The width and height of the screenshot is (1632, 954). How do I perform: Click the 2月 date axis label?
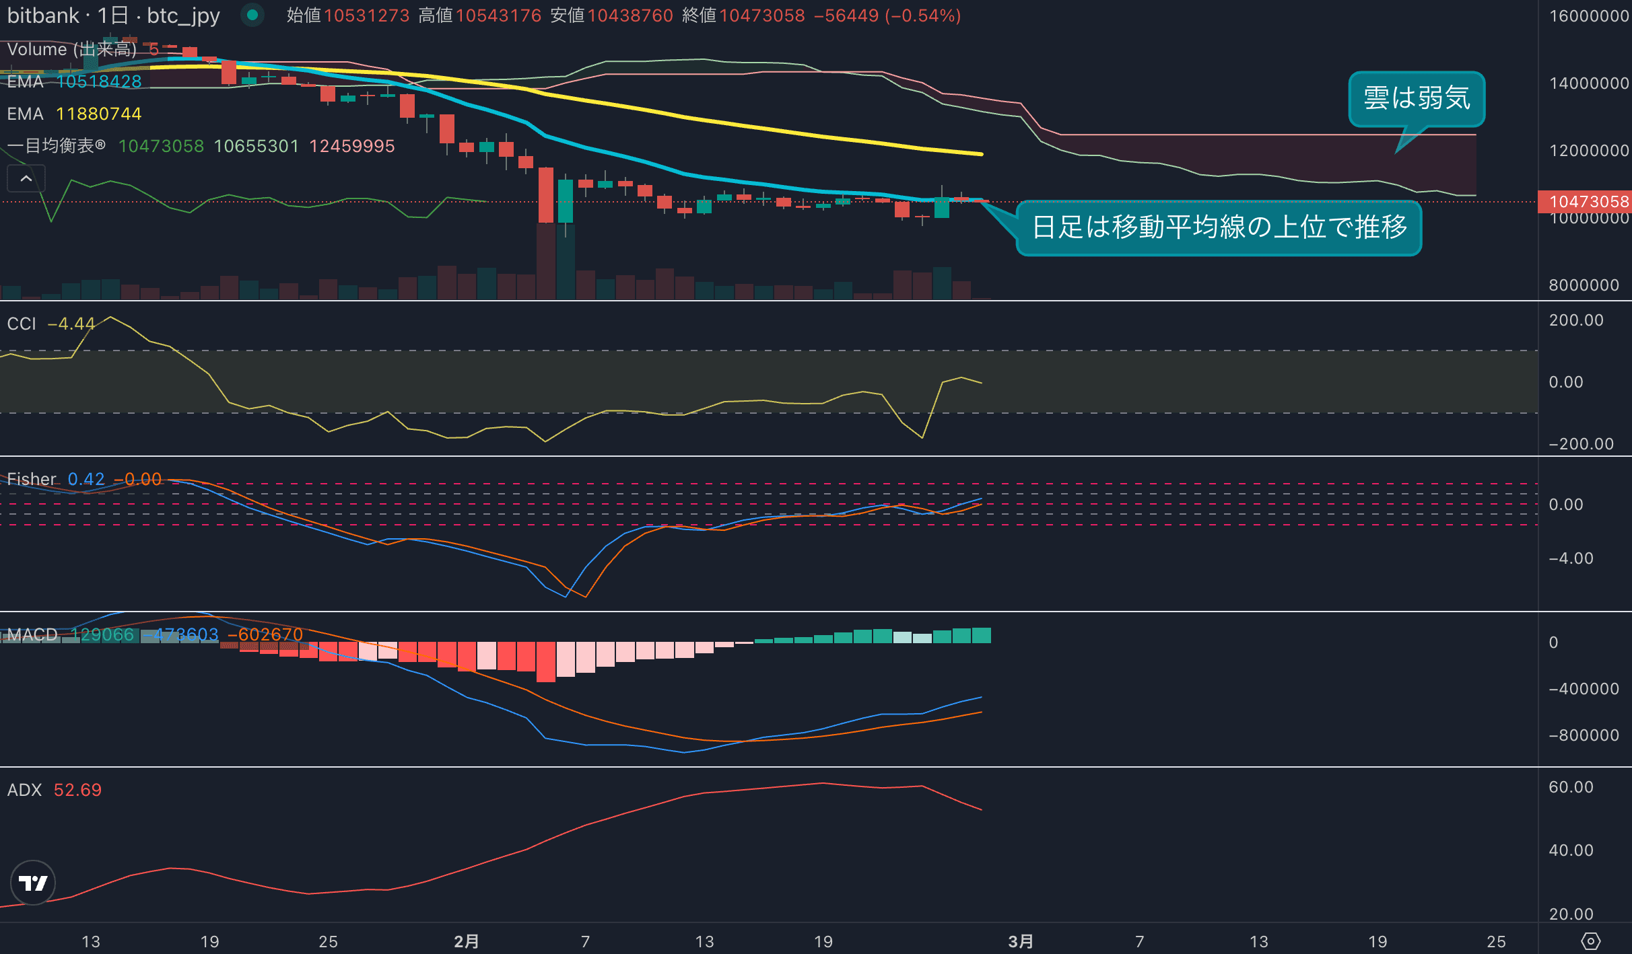tap(466, 941)
